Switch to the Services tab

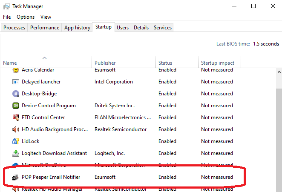click(x=163, y=28)
